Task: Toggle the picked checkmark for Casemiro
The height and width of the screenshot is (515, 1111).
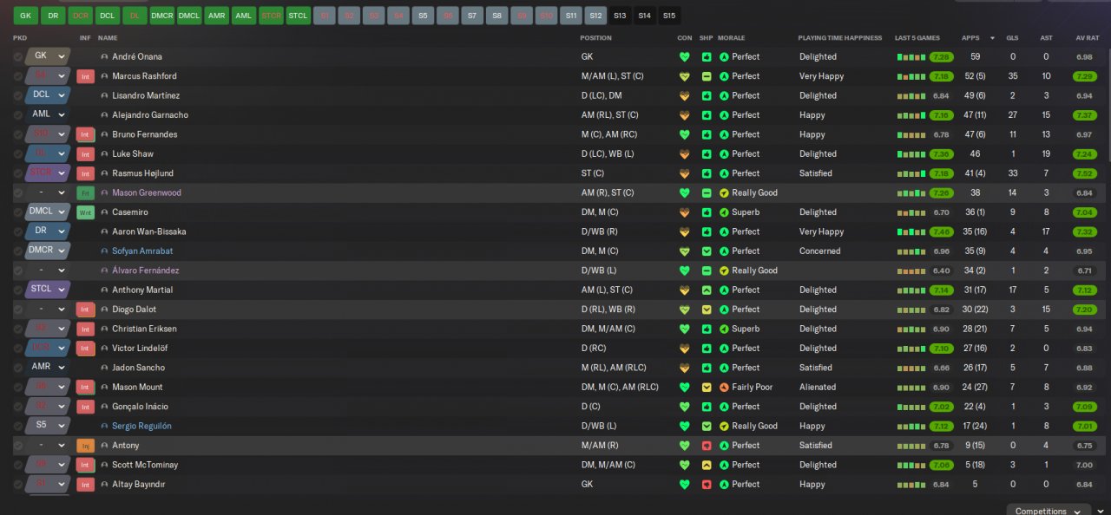Action: (18, 212)
